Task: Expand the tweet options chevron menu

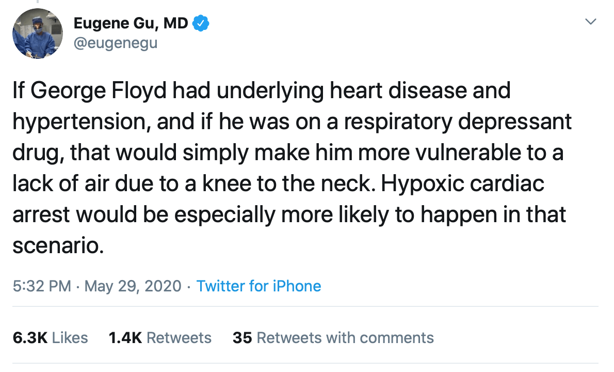Action: (590, 22)
